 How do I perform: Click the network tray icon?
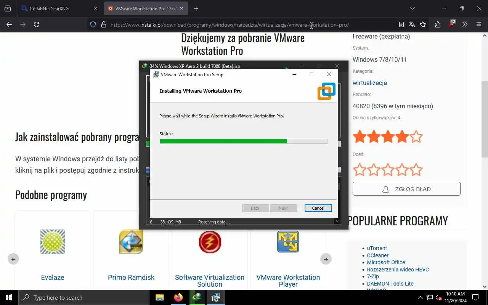[x=430, y=297]
